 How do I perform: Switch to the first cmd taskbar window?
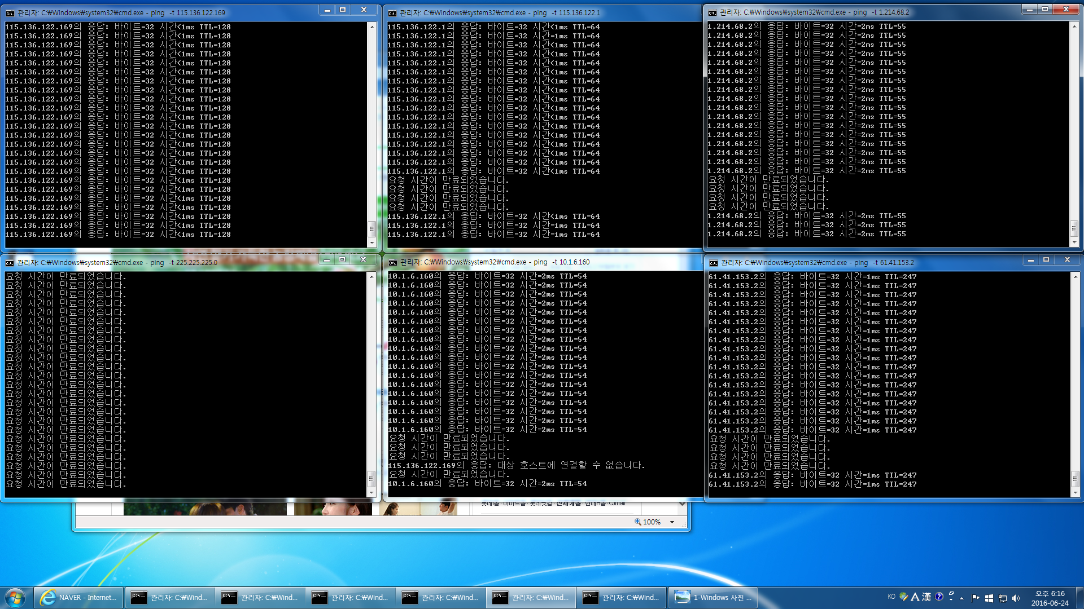point(169,598)
